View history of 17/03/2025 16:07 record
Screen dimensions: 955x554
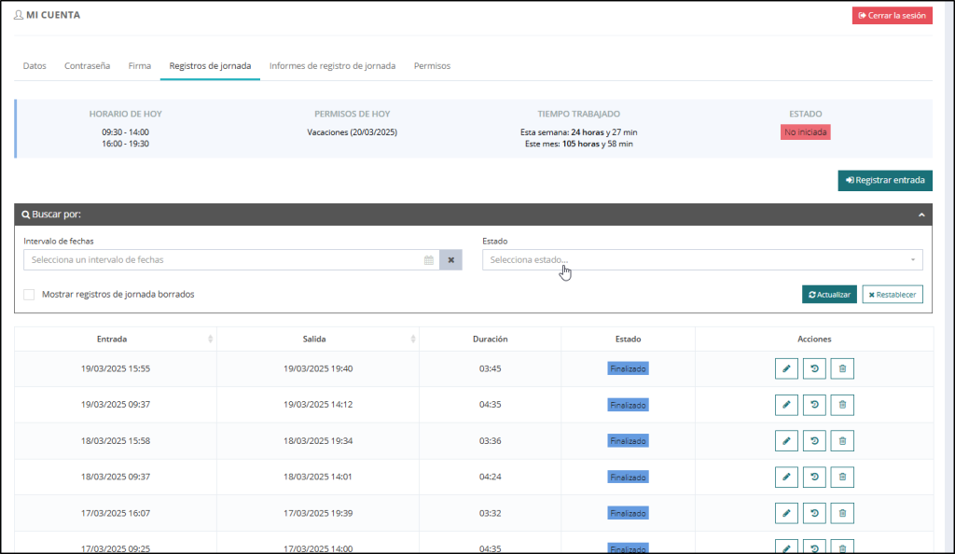[814, 513]
